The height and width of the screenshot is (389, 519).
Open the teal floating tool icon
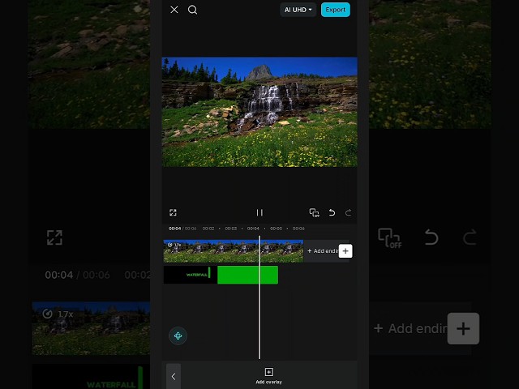pos(178,336)
